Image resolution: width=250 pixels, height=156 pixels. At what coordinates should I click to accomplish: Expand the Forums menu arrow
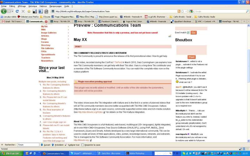[68, 42]
